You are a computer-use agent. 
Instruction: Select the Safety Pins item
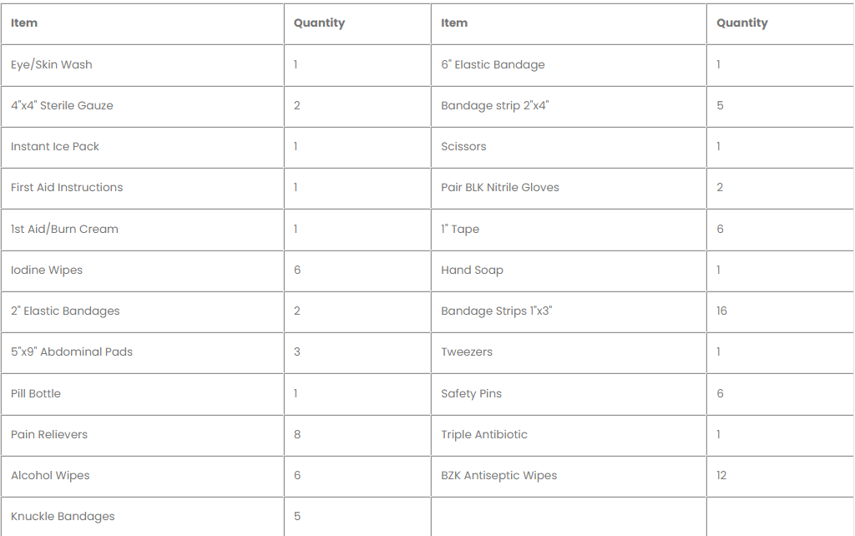point(471,393)
